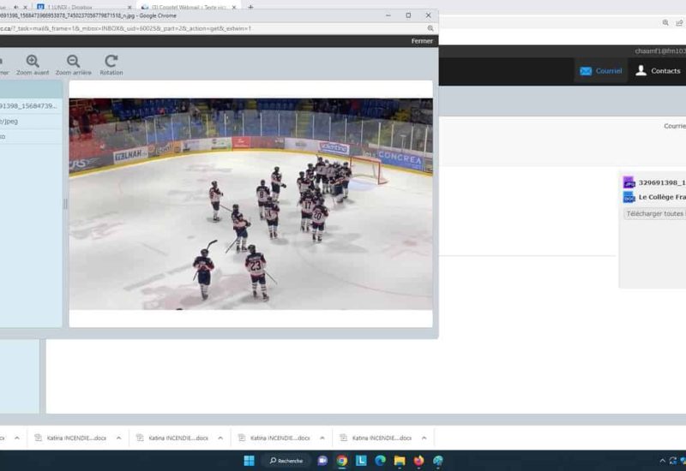Launch Firefox from the taskbar
Screen dimensions: 686x471
pyautogui.click(x=418, y=461)
